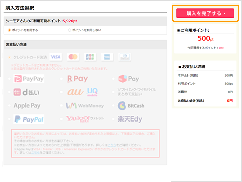Click the Merpay Pay logo
Viewport: 242px width, 182px height.
click(129, 79)
